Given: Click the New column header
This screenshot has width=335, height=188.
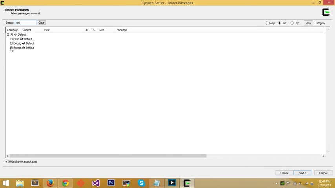Looking at the screenshot, I should pyautogui.click(x=47, y=30).
